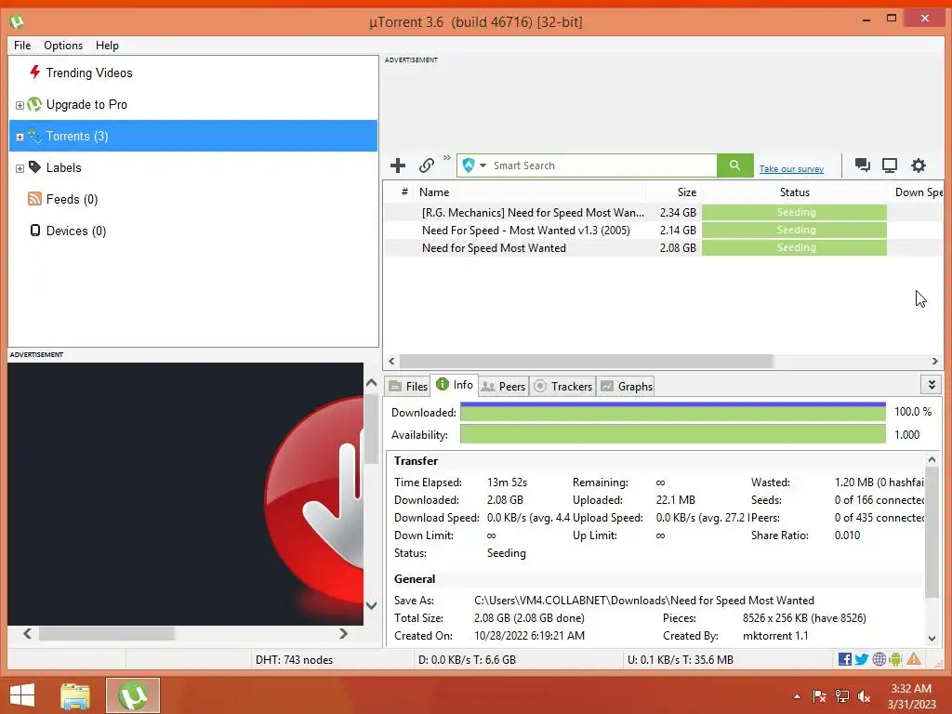Open the File menu

point(22,46)
